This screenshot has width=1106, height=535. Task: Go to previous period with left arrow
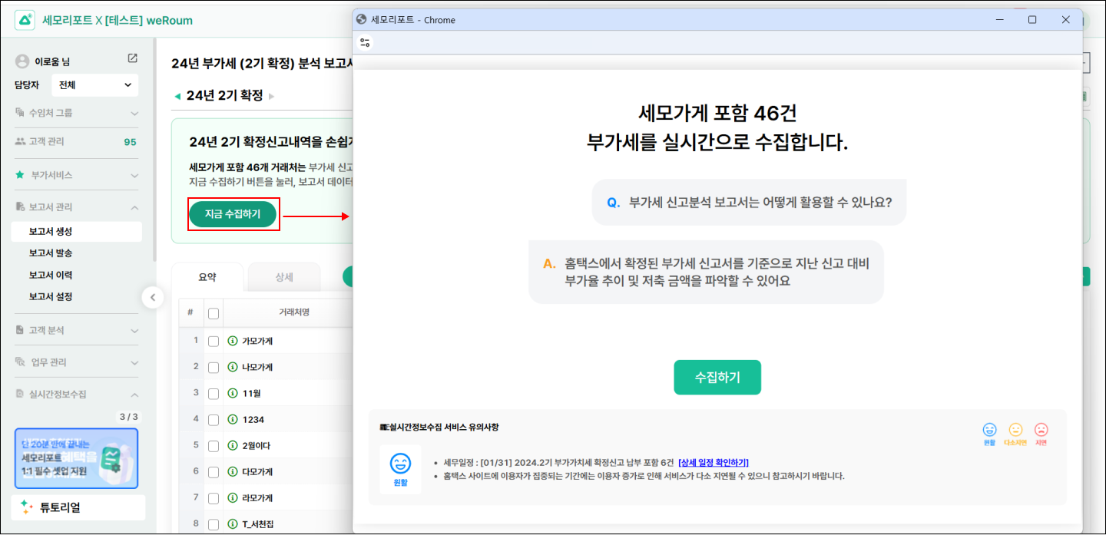[x=177, y=96]
